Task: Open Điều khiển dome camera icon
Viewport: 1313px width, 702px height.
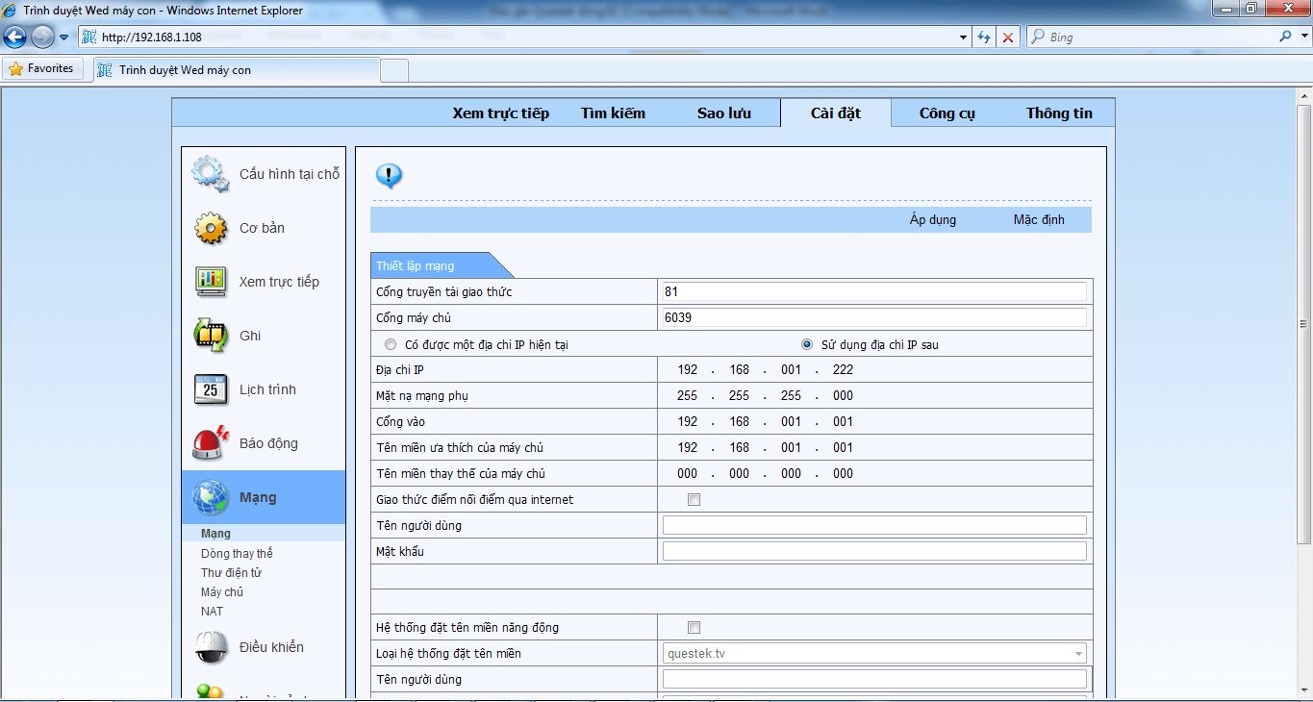Action: click(x=210, y=647)
